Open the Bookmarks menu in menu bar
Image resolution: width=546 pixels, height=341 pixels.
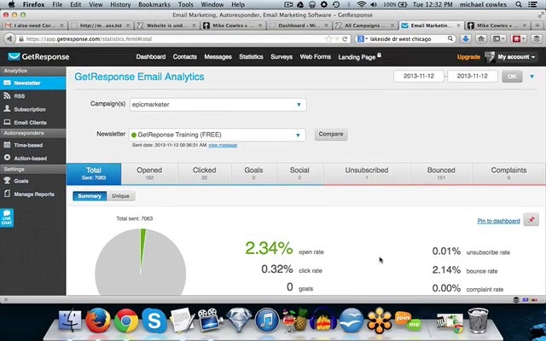click(x=154, y=4)
